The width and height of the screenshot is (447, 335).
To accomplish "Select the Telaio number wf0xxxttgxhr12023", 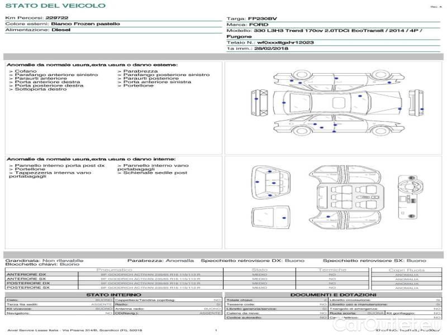I will [286, 42].
